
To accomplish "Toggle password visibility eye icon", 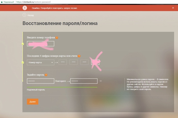I will [x=101, y=81].
